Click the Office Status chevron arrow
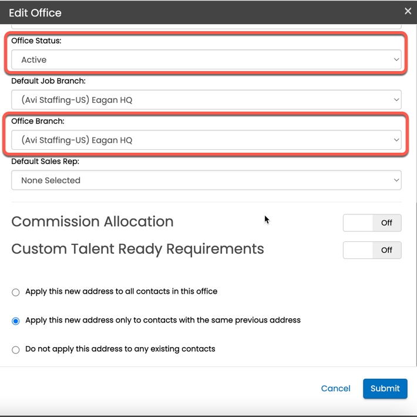 pyautogui.click(x=396, y=60)
